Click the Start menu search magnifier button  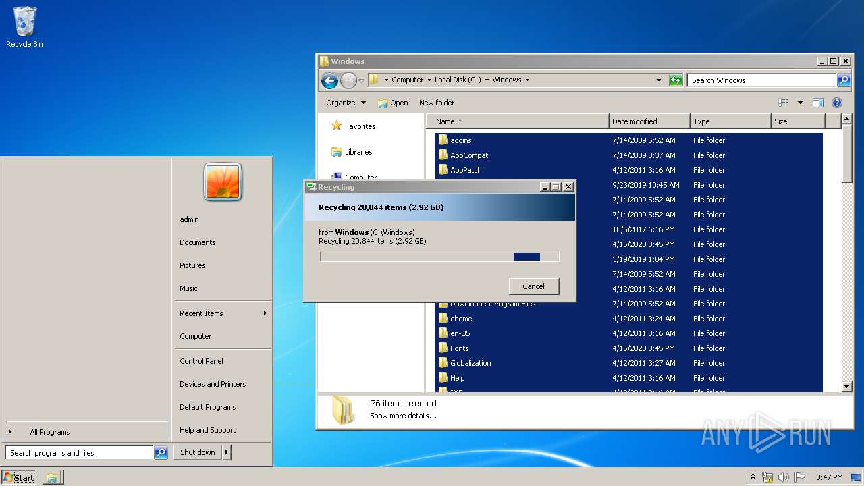click(x=161, y=453)
